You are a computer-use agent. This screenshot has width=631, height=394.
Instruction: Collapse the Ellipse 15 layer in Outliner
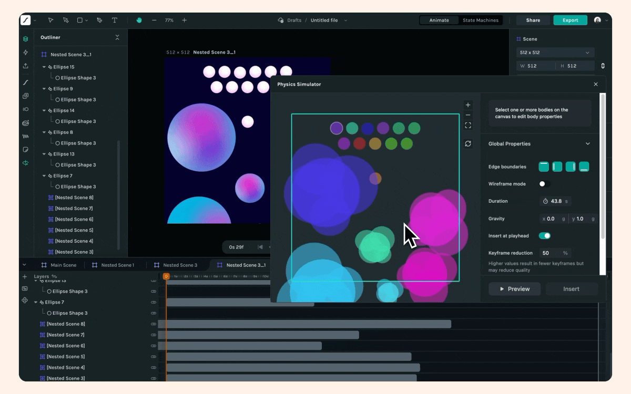pyautogui.click(x=44, y=67)
